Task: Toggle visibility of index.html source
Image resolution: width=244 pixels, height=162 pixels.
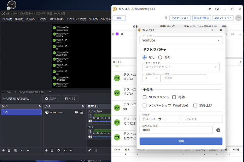Action: 76,112
